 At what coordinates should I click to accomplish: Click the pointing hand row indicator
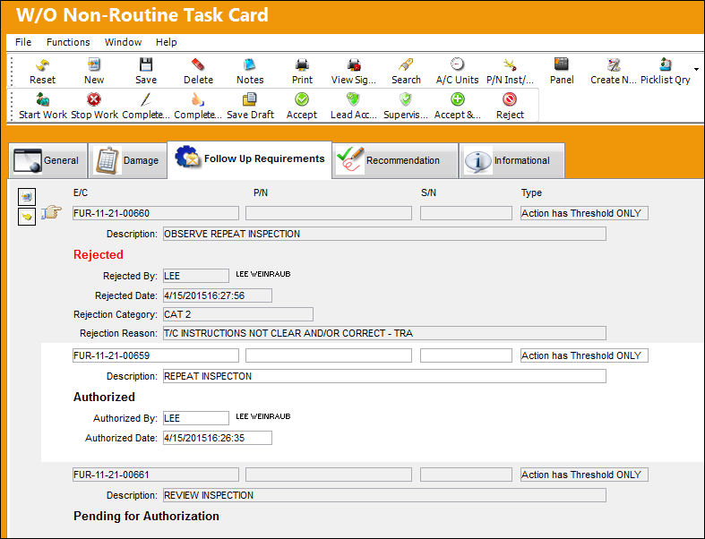[51, 211]
